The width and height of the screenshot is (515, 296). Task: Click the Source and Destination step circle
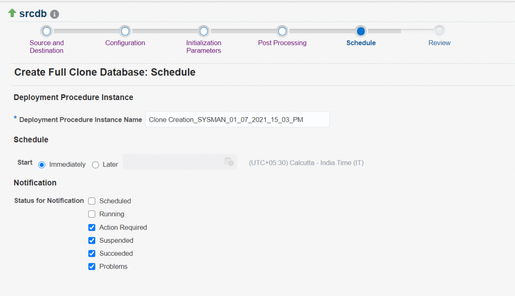46,31
